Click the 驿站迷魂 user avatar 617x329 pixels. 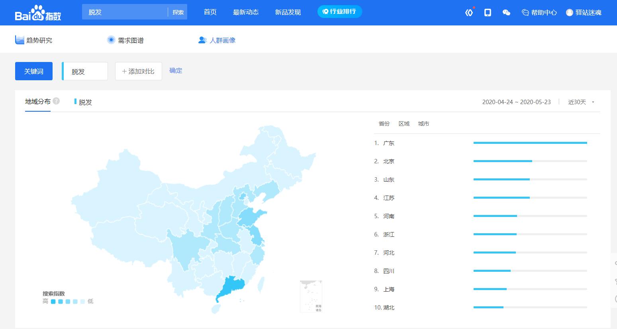click(x=569, y=12)
